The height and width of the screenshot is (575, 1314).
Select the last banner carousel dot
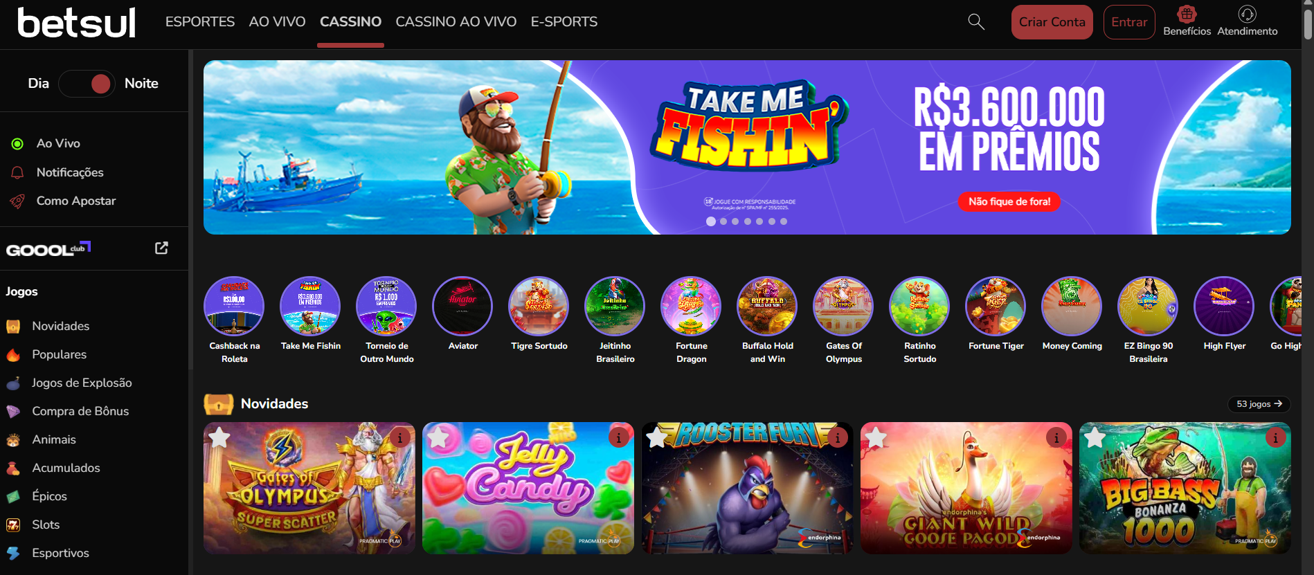[784, 221]
